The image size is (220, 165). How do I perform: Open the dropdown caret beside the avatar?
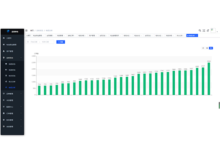pos(217,32)
